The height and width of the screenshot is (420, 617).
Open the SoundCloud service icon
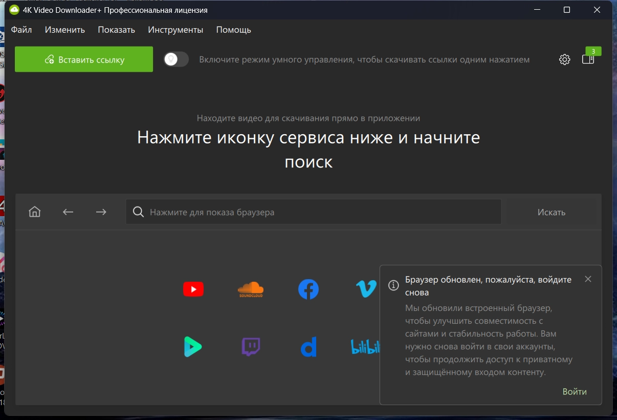(251, 289)
